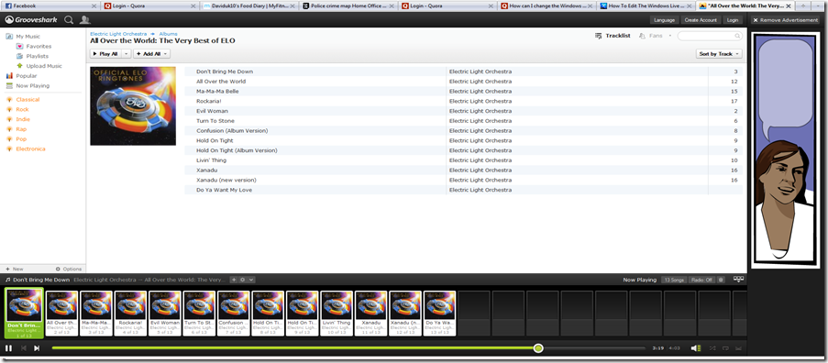The image size is (828, 363).
Task: Click Create Account in header
Action: pyautogui.click(x=701, y=20)
